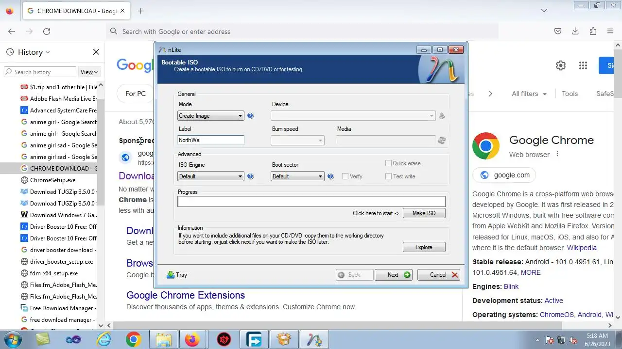
Task: Click the nLite icon in the dialog title bar
Action: [x=162, y=49]
